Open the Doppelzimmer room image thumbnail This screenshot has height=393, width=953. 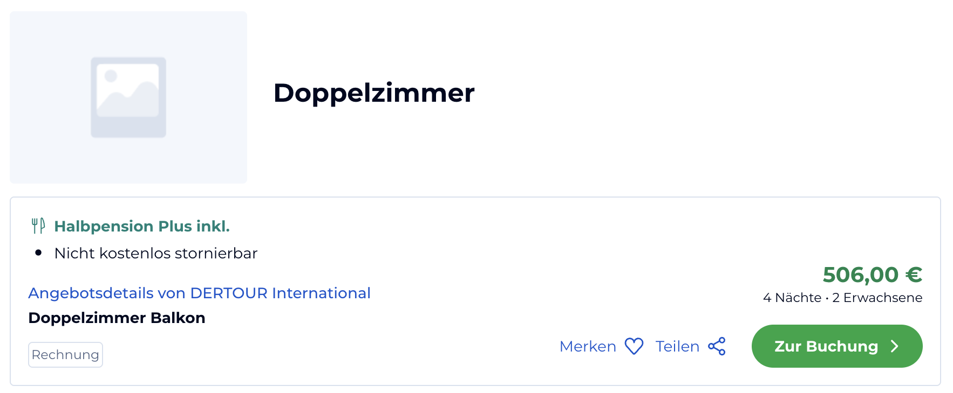click(x=128, y=97)
